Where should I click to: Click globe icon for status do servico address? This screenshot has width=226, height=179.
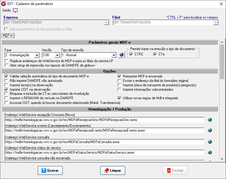[210, 153]
